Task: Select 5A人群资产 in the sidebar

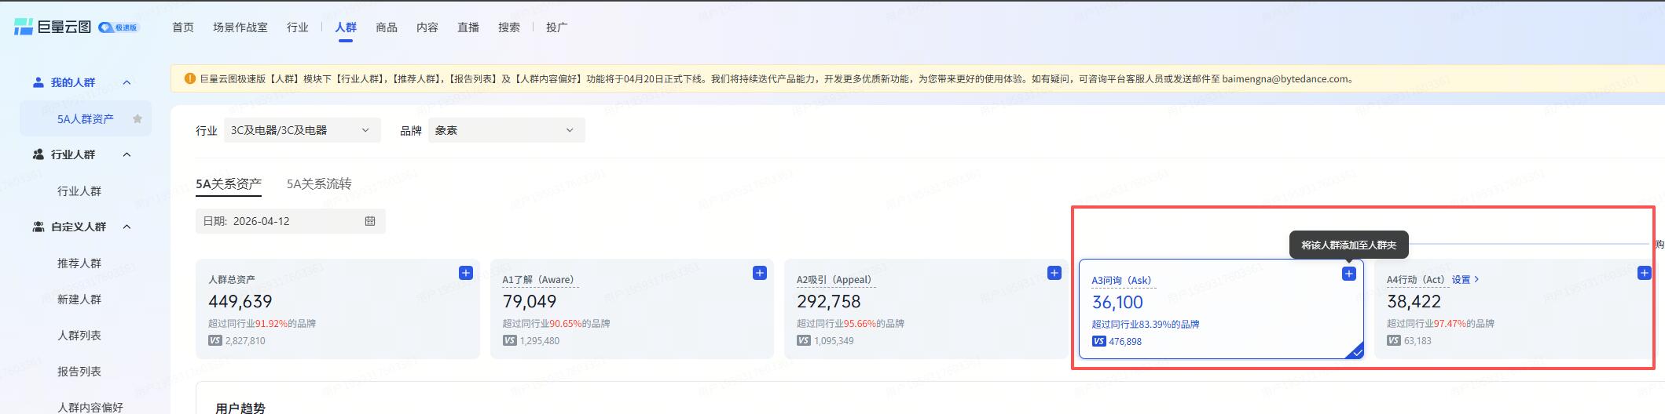Action: tap(86, 119)
